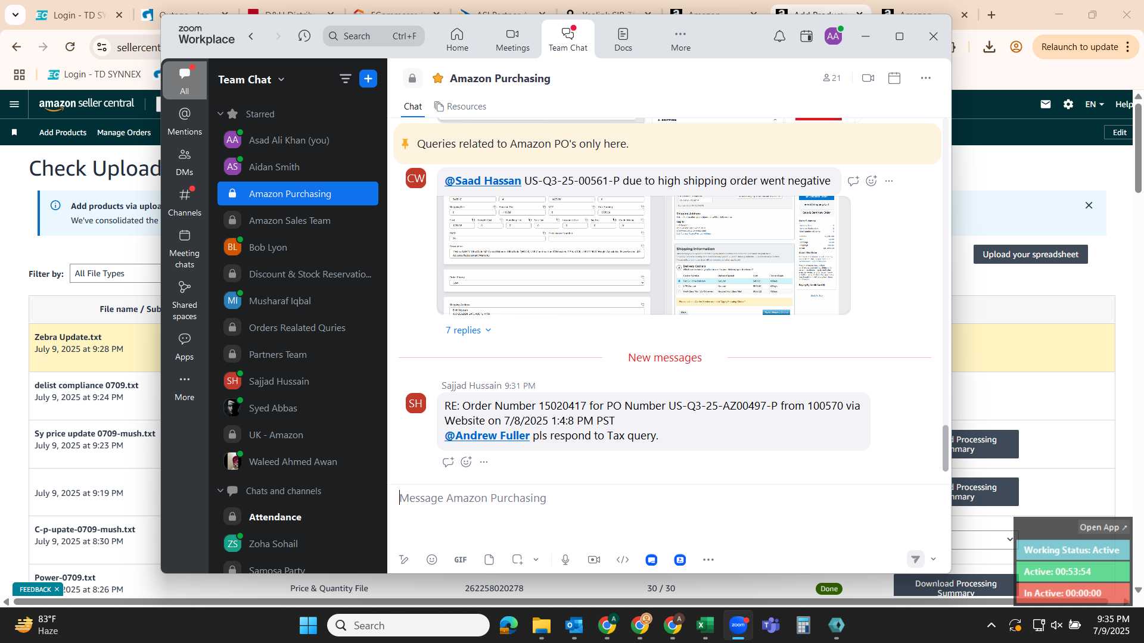This screenshot has height=643, width=1144.
Task: Open All File Types filter dropdown
Action: point(116,273)
